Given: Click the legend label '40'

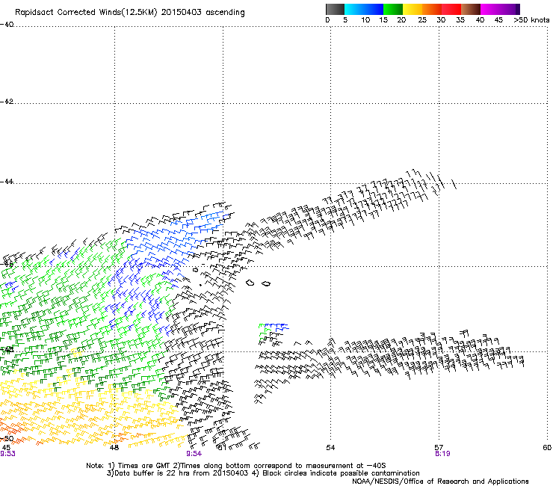Looking at the screenshot, I should coord(480,20).
